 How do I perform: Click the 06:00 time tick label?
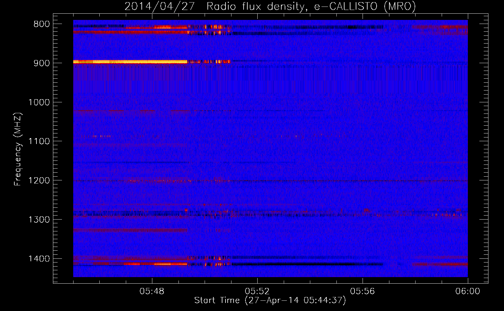468,291
